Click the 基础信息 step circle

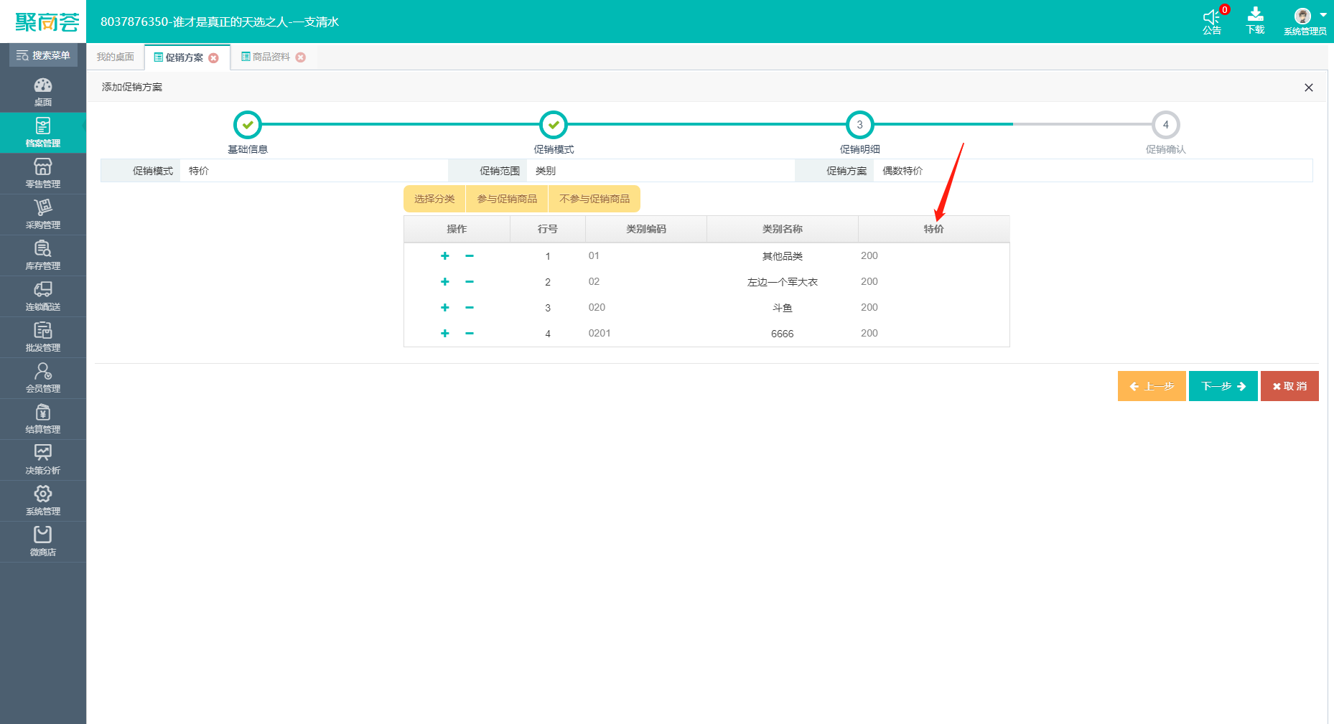pos(248,125)
